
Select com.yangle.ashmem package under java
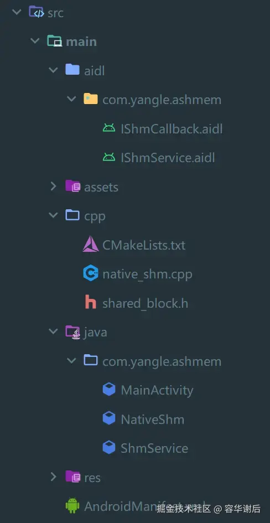(x=162, y=361)
